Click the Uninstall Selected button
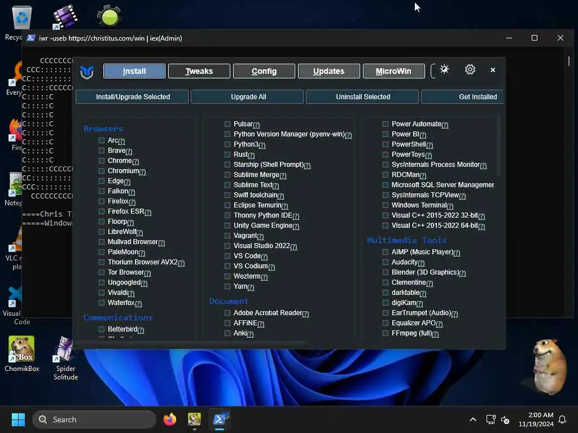The height and width of the screenshot is (433, 578). pos(362,97)
